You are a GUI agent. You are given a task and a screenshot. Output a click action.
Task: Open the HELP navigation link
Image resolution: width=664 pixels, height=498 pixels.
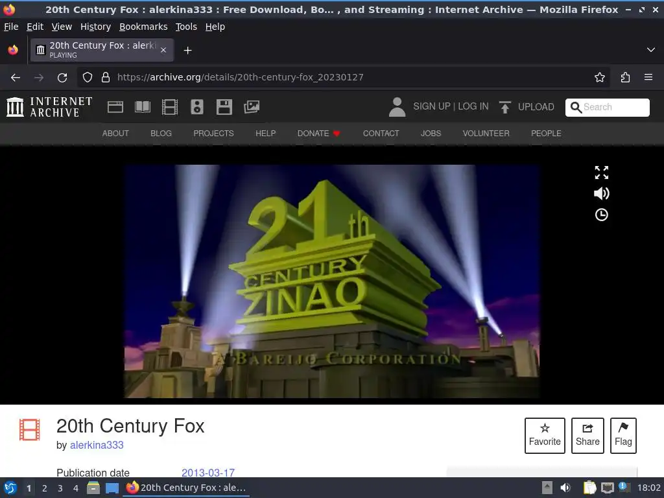(265, 134)
